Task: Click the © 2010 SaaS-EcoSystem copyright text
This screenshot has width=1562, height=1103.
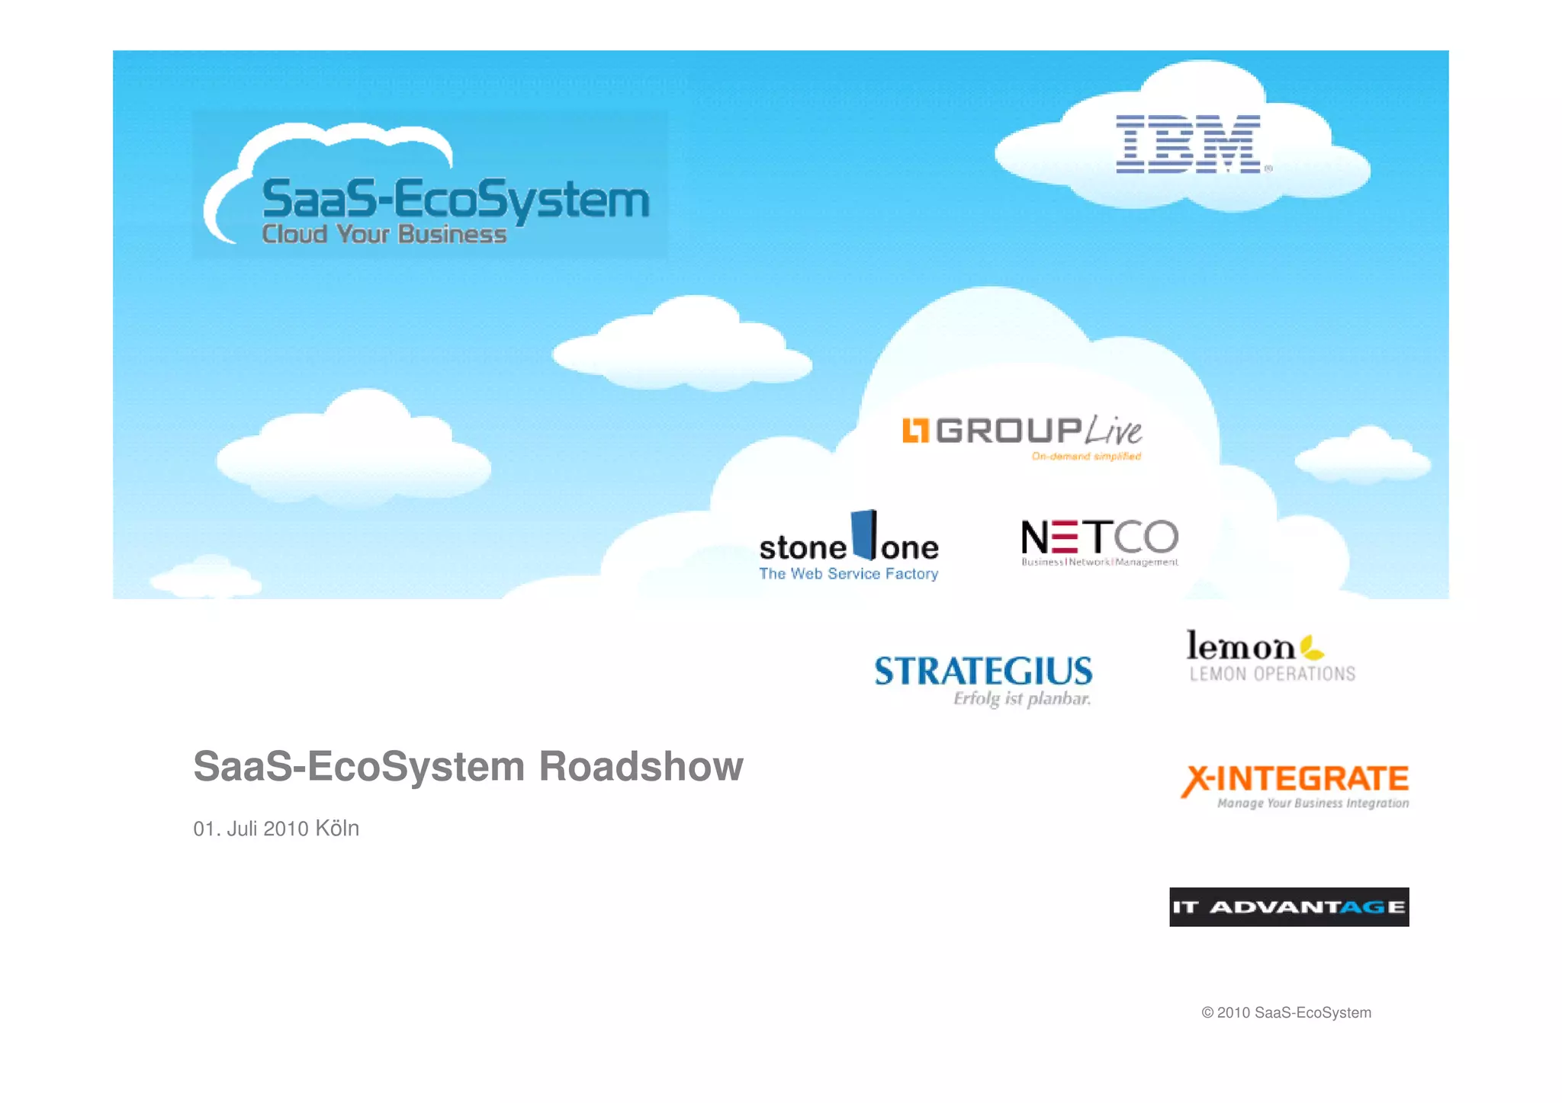Action: point(1286,1013)
